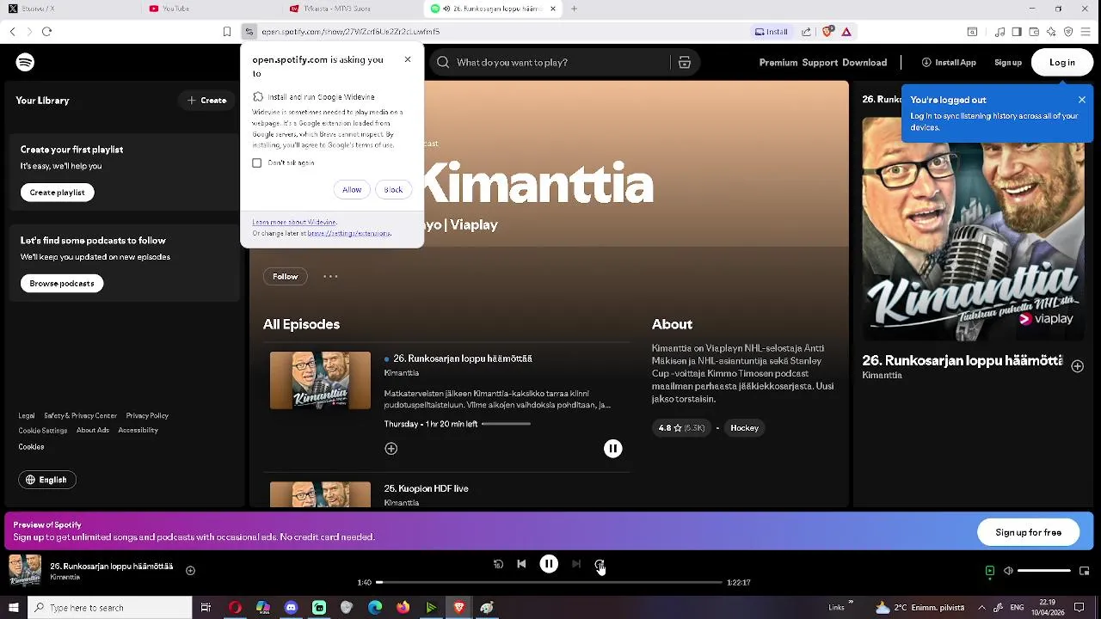Click the Browse podcasts button
The height and width of the screenshot is (619, 1101).
pyautogui.click(x=62, y=284)
